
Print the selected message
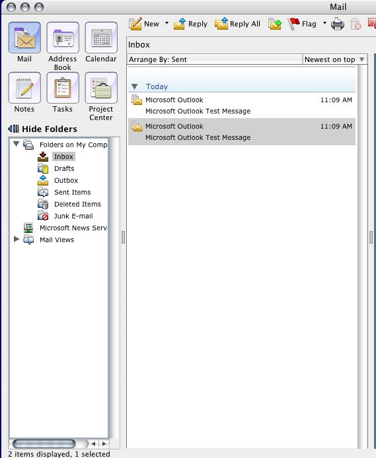click(x=338, y=24)
